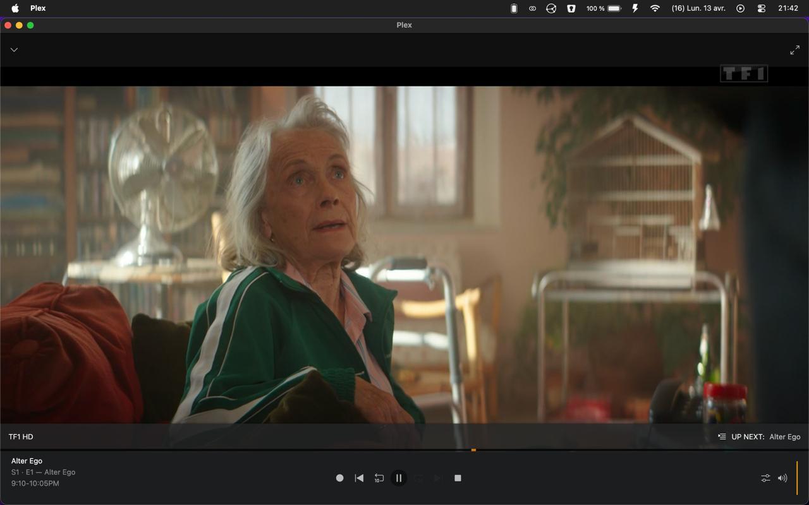Open the Apple menu
This screenshot has width=809, height=505.
pos(15,8)
